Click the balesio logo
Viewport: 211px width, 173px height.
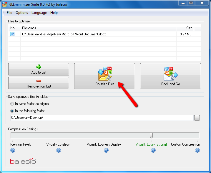click(23, 161)
